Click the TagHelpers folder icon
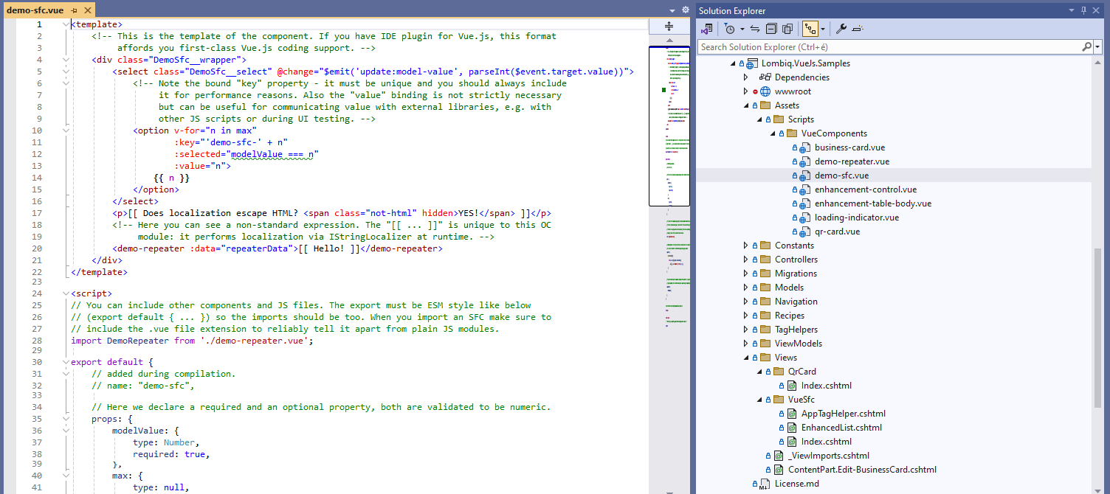The image size is (1110, 494). (x=765, y=330)
